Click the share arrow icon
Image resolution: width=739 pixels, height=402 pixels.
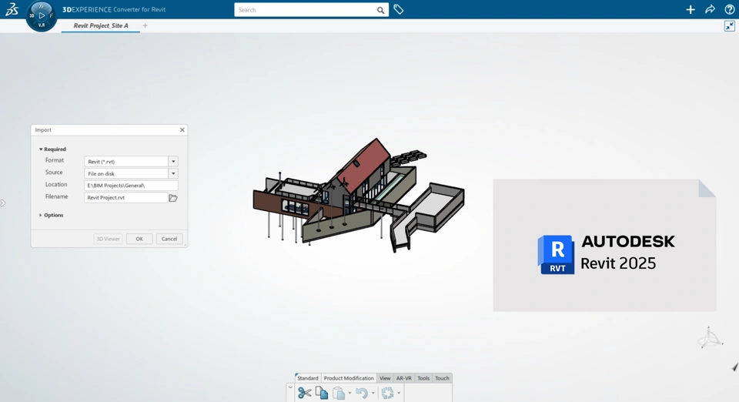pyautogui.click(x=710, y=9)
